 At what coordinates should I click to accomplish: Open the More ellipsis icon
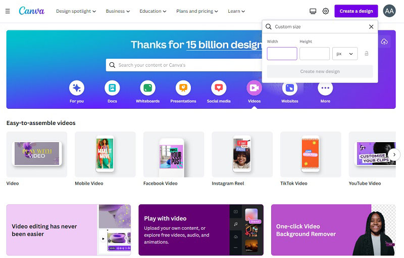tap(325, 89)
